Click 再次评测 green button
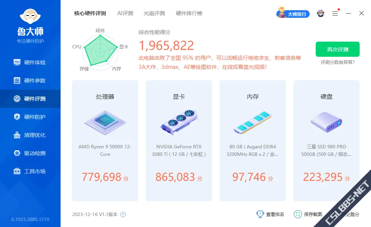 338,49
